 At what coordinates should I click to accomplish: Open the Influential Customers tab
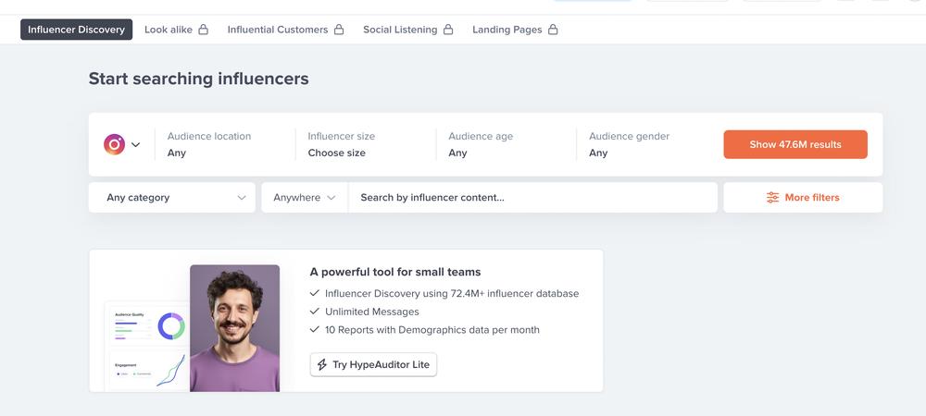pos(285,30)
